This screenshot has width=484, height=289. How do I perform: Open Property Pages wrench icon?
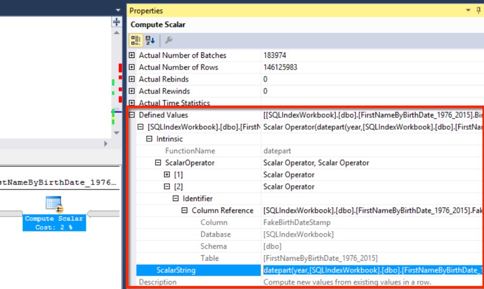(x=169, y=40)
